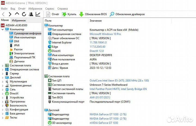The image size is (196, 126).
Task: Click the Вход в домен icon
Action: pyautogui.click(x=50, y=64)
